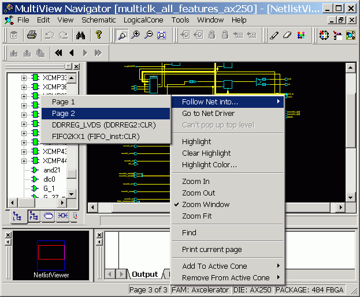
Task: Choose Highlight in the context menu
Action: (228, 142)
